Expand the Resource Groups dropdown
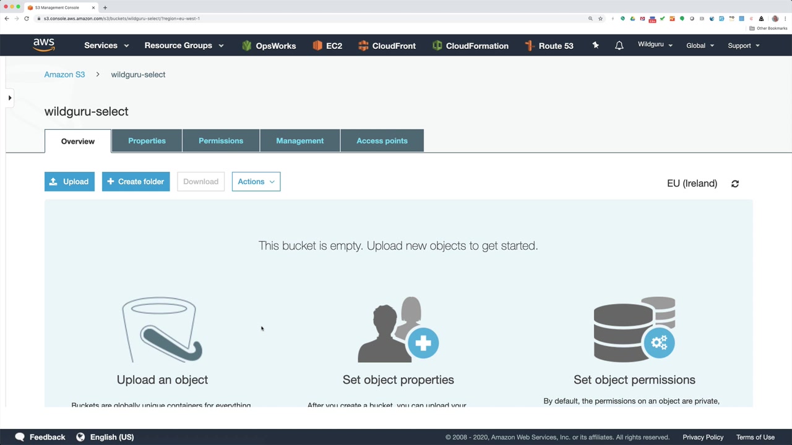 [x=184, y=46]
